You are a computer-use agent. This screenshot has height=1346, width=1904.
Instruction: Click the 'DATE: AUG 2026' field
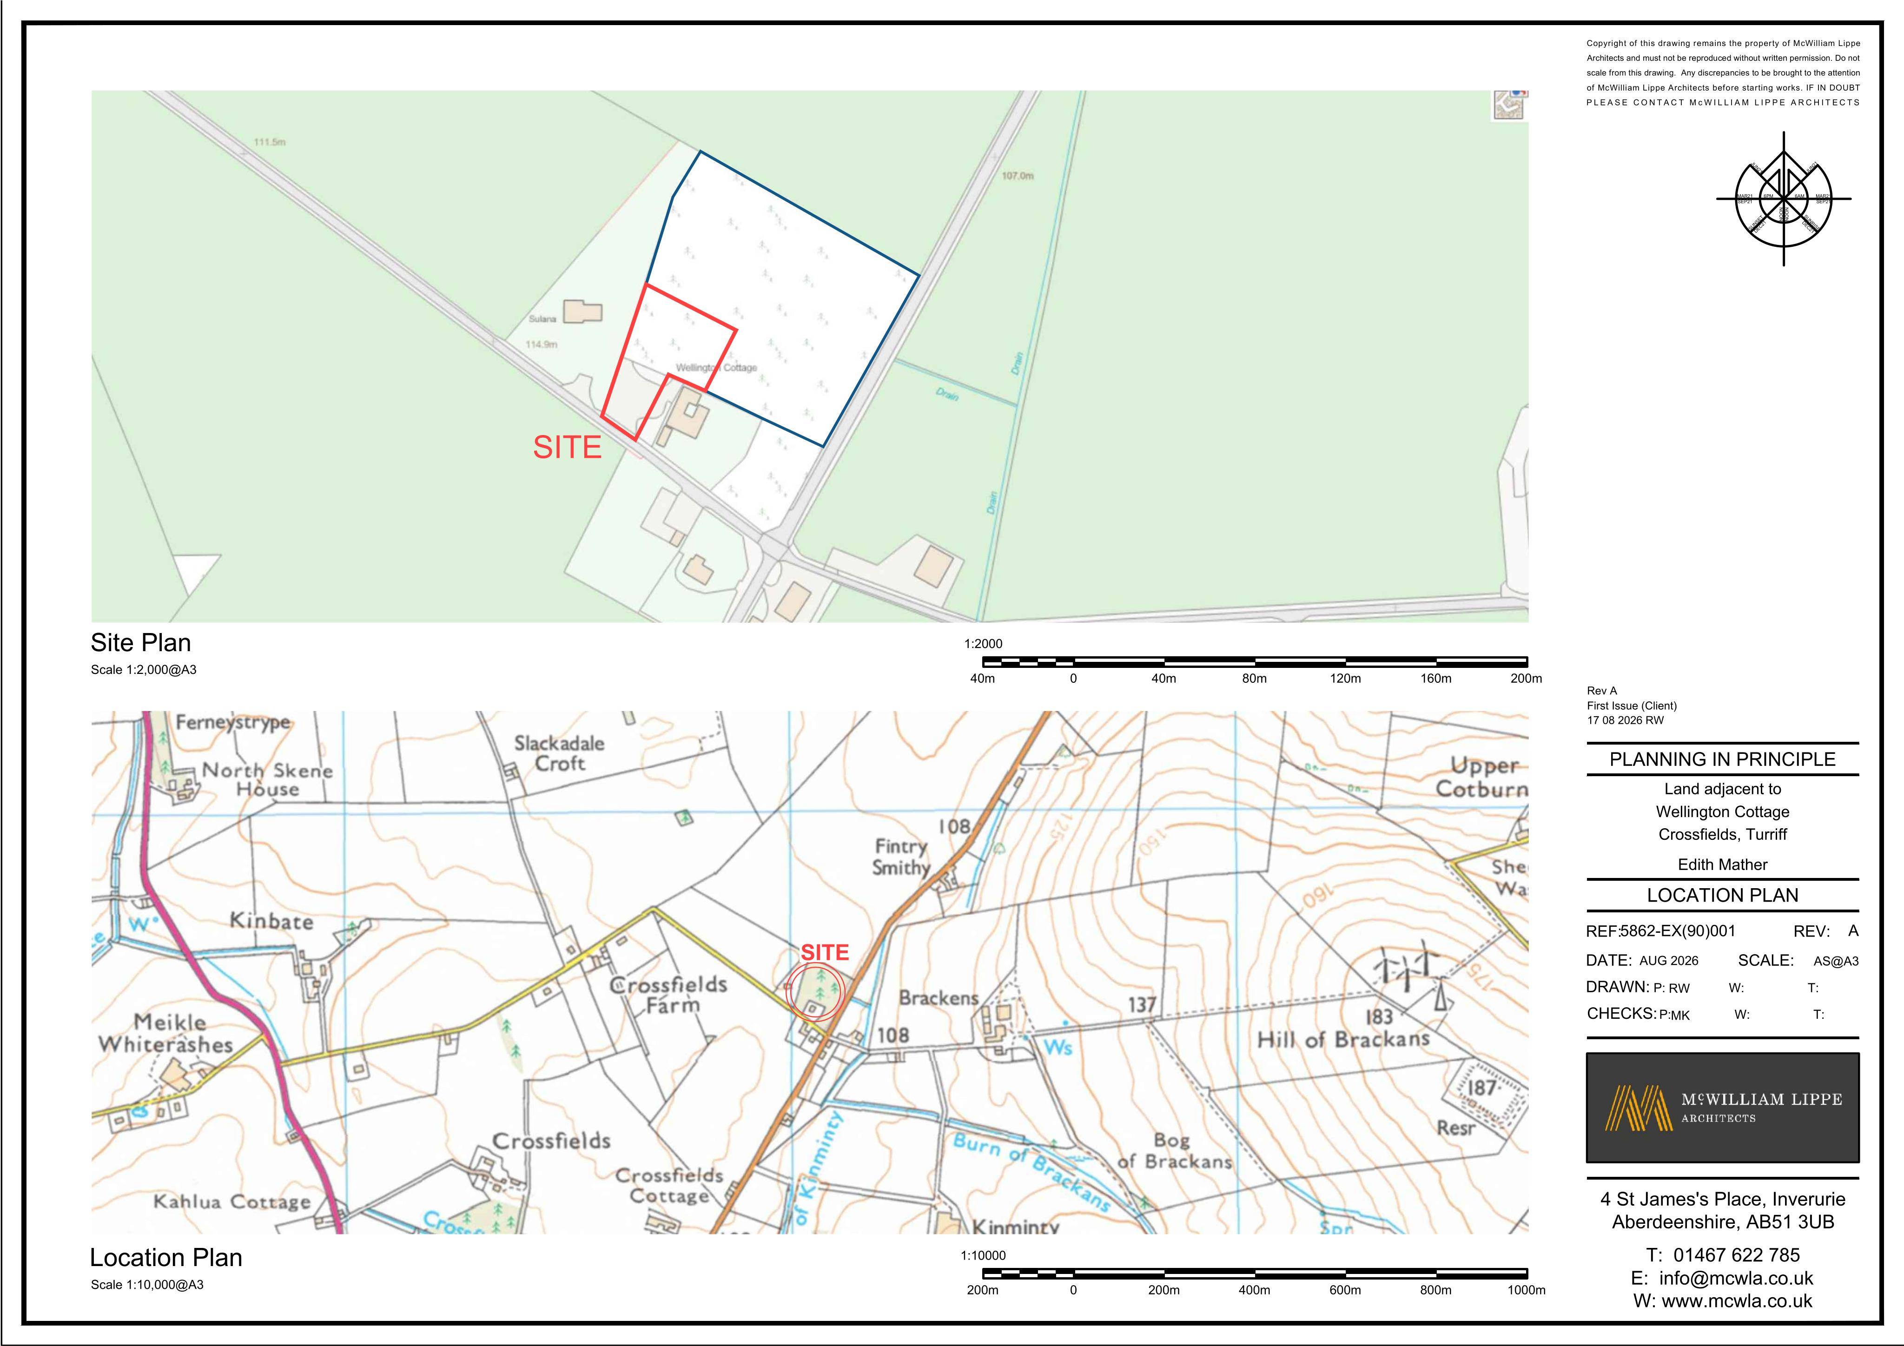(x=1642, y=960)
